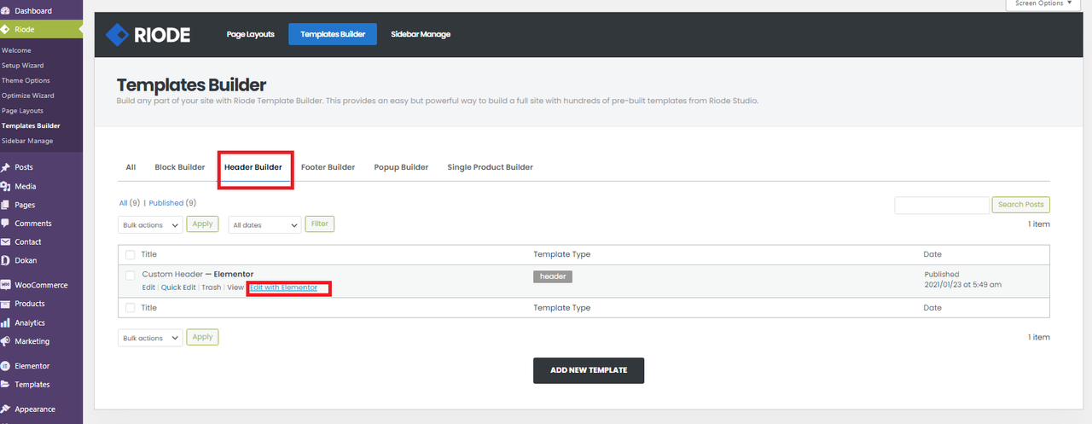Click the Published (9) filter link
Image resolution: width=1092 pixels, height=424 pixels.
(172, 203)
